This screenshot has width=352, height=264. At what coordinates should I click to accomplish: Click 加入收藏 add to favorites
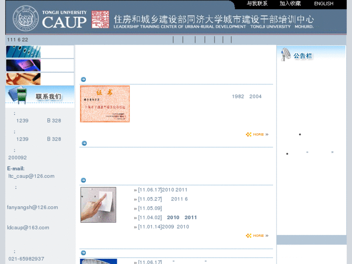tap(290, 3)
